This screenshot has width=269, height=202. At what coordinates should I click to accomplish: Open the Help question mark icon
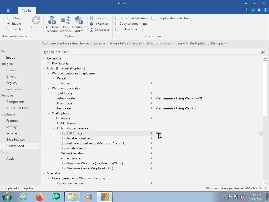coord(265,10)
